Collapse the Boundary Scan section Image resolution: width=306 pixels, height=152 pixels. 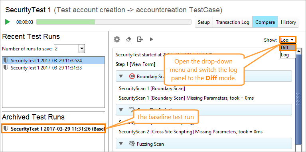(x=121, y=76)
